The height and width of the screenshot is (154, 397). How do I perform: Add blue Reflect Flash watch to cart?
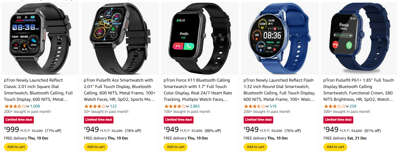tap(255, 147)
